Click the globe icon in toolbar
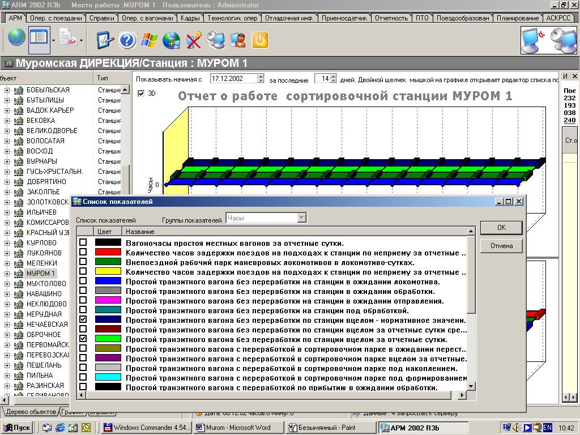 [16, 38]
